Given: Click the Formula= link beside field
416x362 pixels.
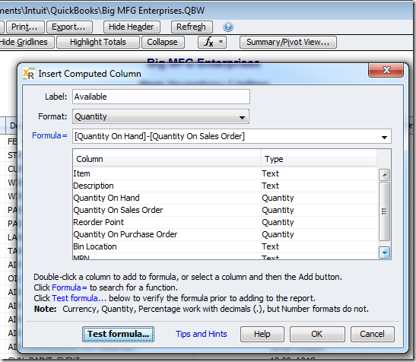Looking at the screenshot, I should pyautogui.click(x=50, y=135).
